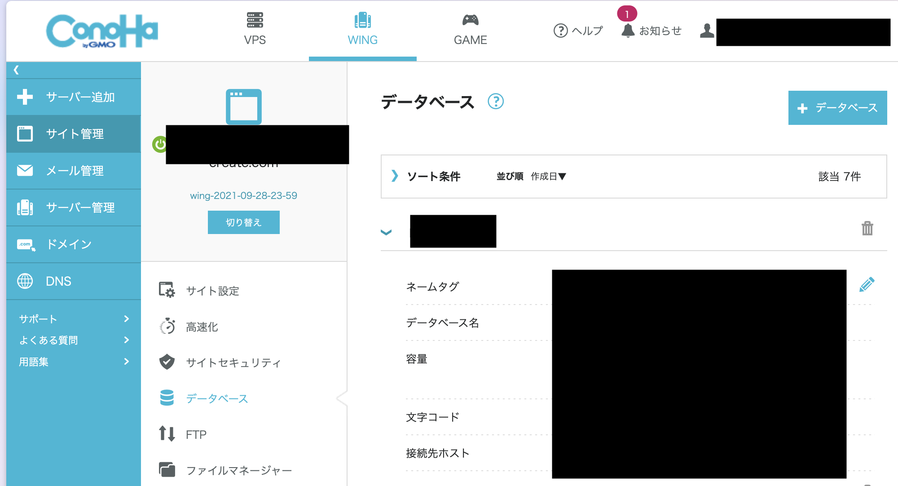898x486 pixels.
Task: Open the wing-2021-09-28-23-59 server link
Action: (x=243, y=195)
